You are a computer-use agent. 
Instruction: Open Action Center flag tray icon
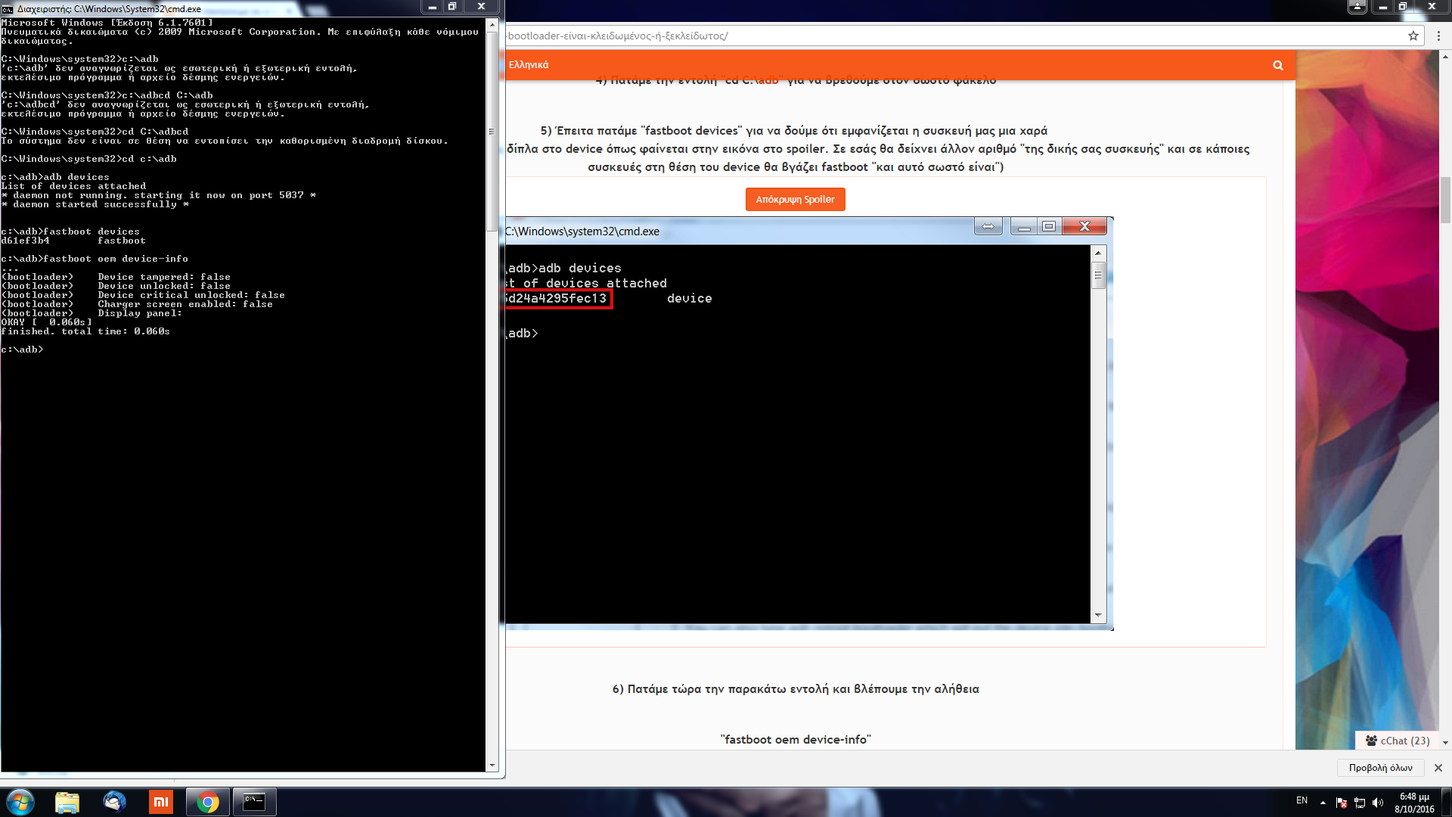click(1342, 803)
